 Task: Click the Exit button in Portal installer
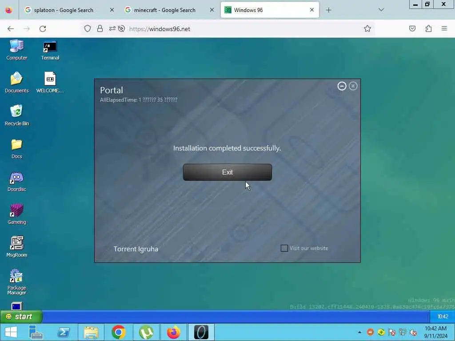tap(227, 172)
